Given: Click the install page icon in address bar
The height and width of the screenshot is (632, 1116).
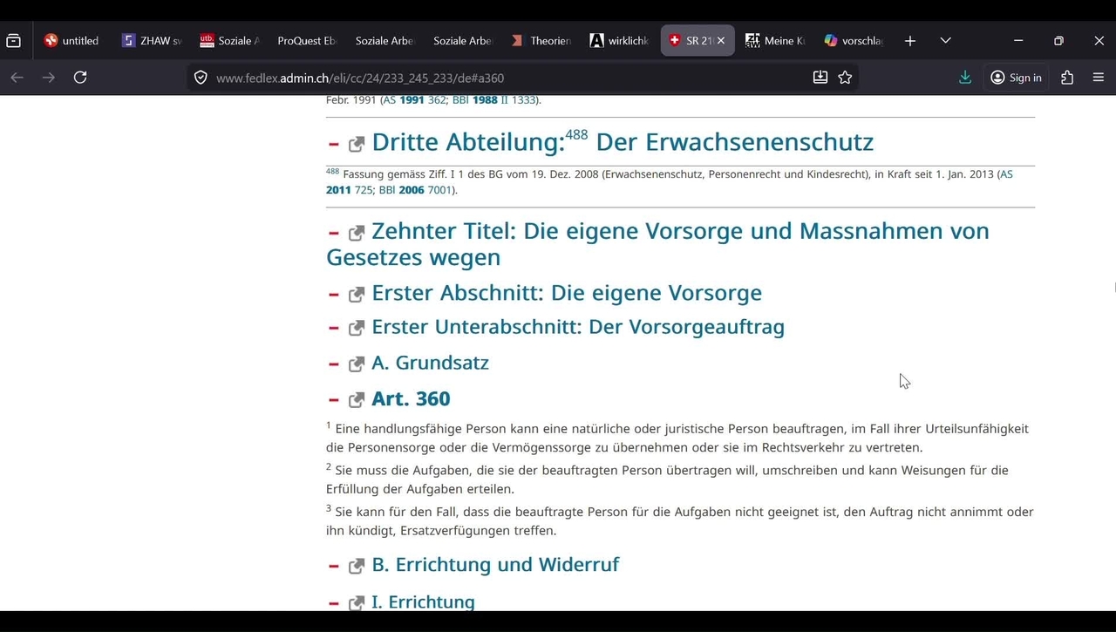Looking at the screenshot, I should point(820,78).
